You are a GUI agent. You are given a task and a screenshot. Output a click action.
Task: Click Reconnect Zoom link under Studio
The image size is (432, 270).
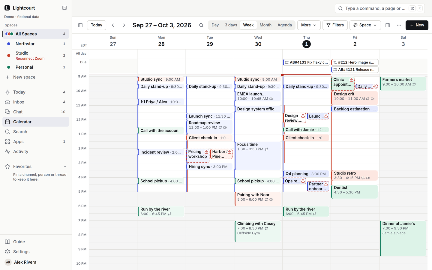pos(30,58)
